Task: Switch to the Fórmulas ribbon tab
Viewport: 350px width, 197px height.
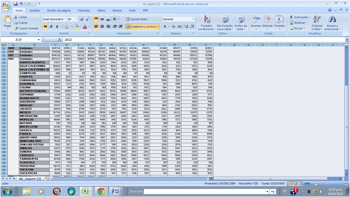Action: 84,10
